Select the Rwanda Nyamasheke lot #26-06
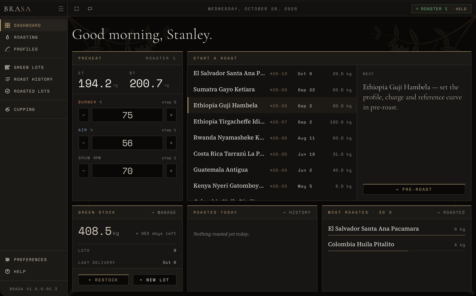This screenshot has height=296, width=476. (x=272, y=138)
